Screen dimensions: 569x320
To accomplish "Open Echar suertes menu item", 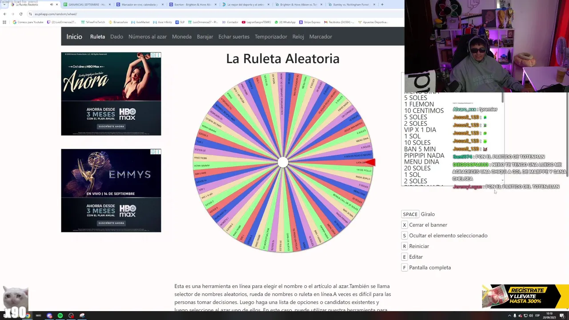I will pos(234,36).
